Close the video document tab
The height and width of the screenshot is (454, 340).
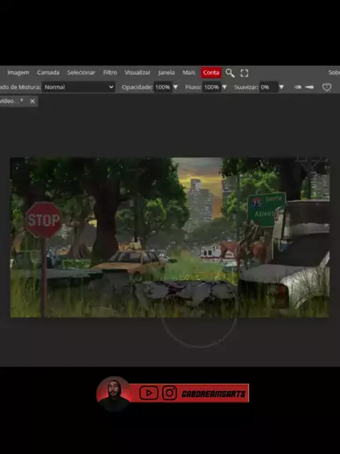32,101
